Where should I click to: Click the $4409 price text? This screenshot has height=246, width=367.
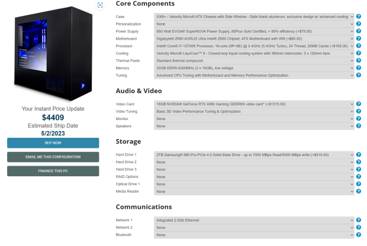click(x=53, y=118)
